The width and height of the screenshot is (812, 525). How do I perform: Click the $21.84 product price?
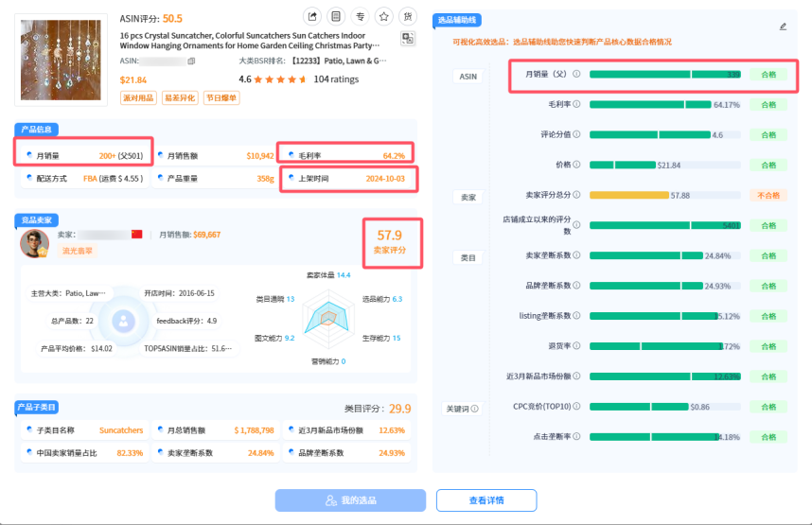(x=133, y=80)
